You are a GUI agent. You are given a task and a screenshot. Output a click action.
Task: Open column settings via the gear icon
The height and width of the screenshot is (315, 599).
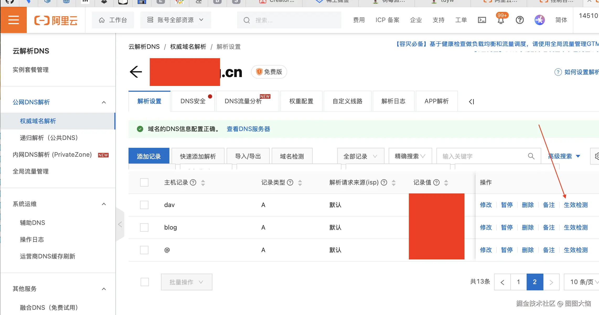click(597, 156)
